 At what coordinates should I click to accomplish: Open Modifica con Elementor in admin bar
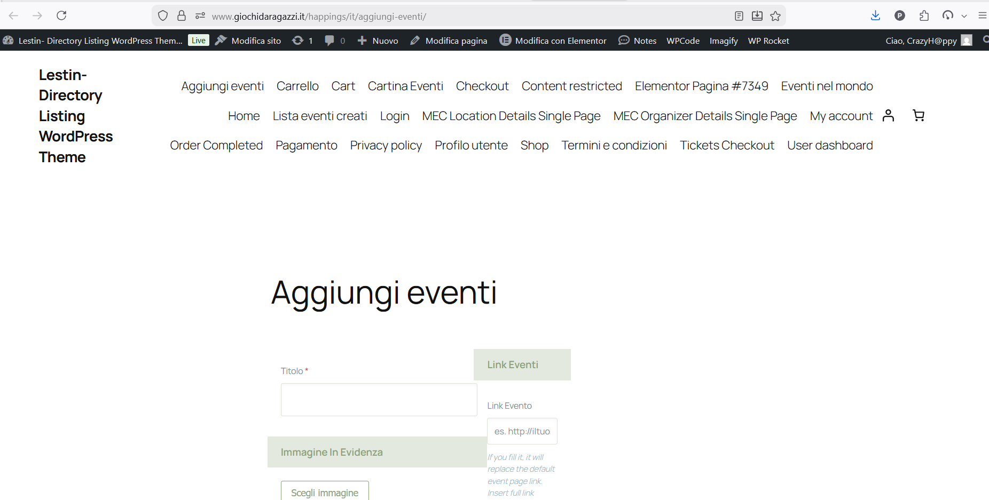click(x=553, y=41)
